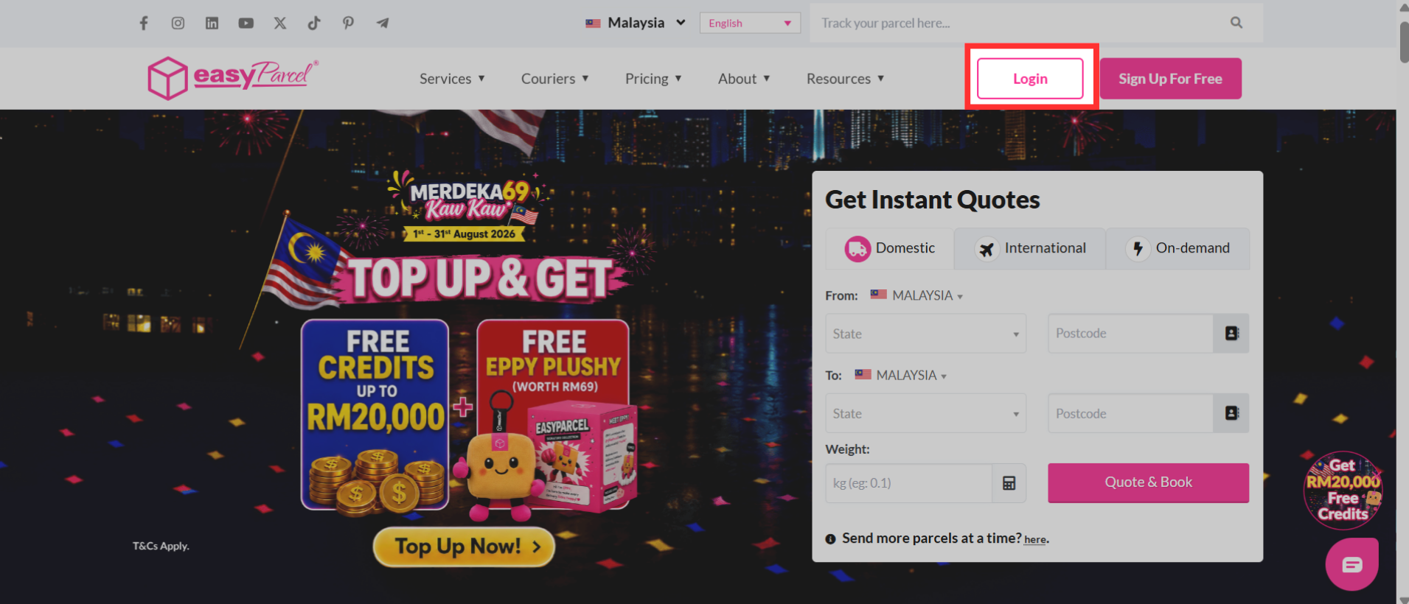Go to the YouTube channel icon

[246, 23]
